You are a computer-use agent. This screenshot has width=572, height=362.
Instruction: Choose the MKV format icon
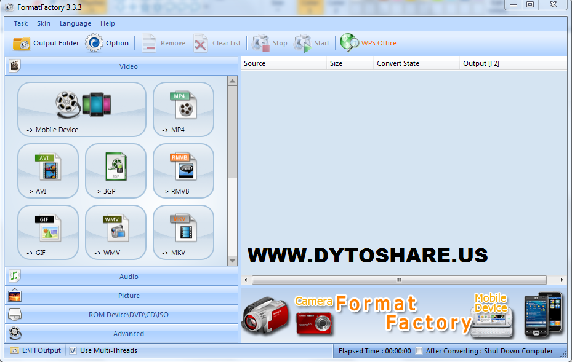tap(183, 229)
